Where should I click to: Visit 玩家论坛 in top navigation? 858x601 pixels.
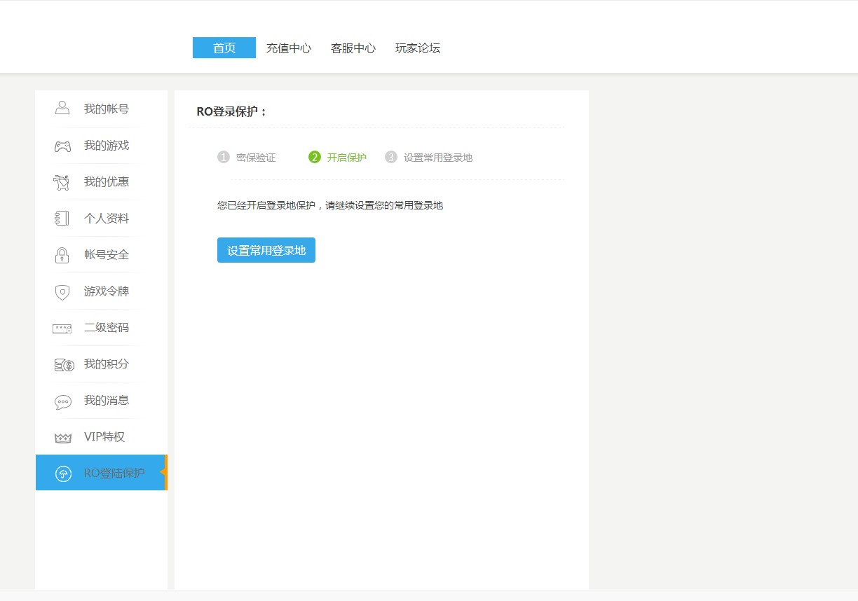(x=418, y=48)
